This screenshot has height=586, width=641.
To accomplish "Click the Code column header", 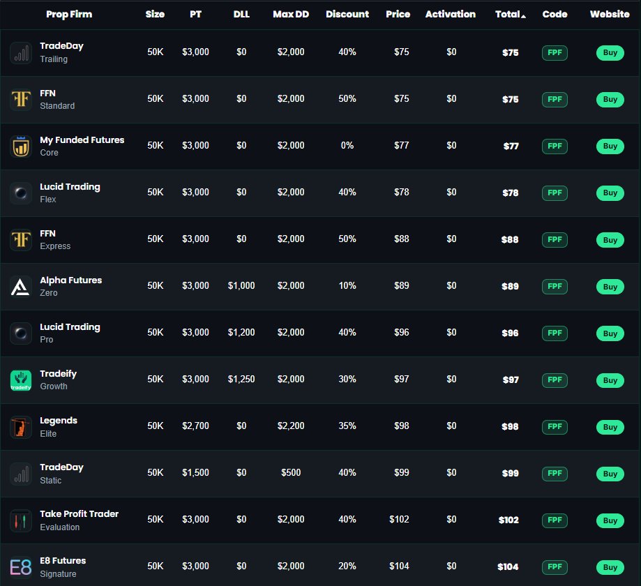I will click(x=555, y=15).
